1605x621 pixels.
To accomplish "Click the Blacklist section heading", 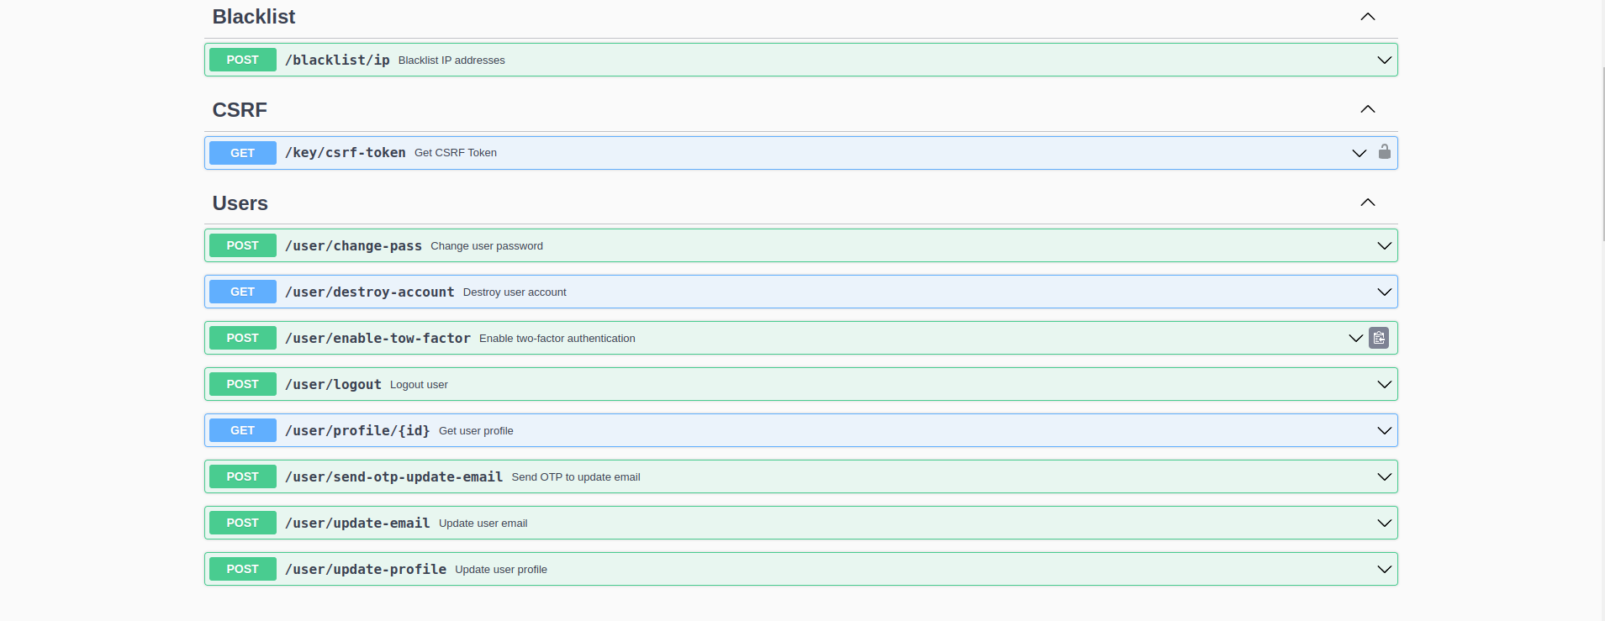I will [x=254, y=17].
